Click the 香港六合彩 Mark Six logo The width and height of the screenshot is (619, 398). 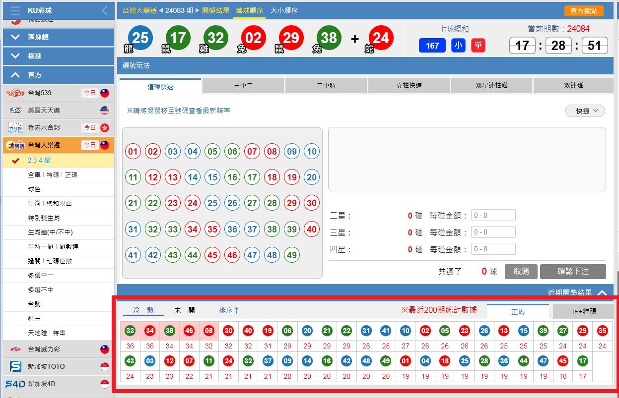click(x=15, y=128)
